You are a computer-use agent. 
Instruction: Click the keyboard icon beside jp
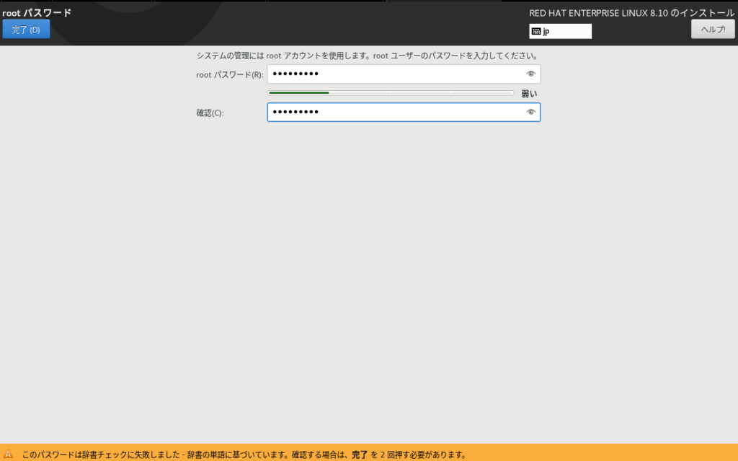tap(535, 31)
